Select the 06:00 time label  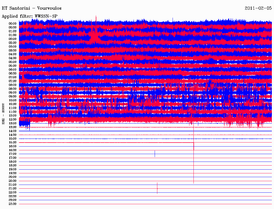(13, 70)
